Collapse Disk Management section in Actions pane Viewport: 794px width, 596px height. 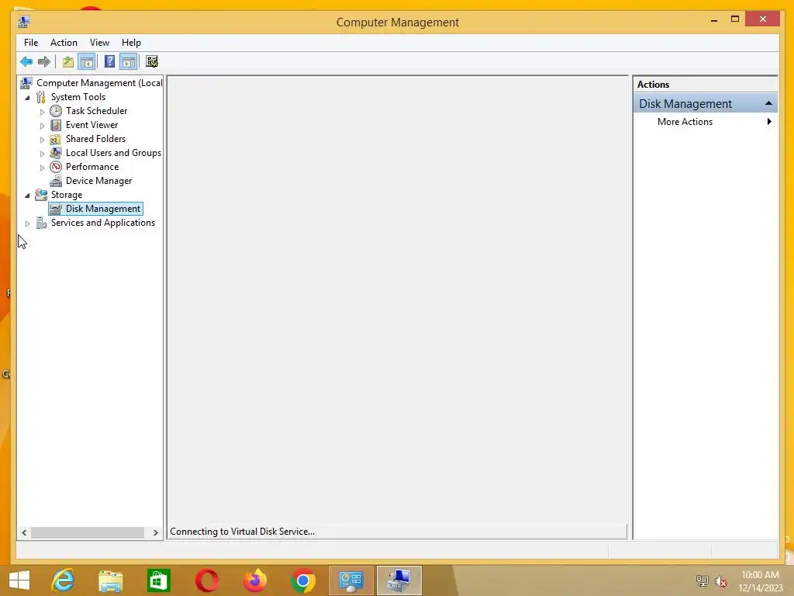click(768, 103)
